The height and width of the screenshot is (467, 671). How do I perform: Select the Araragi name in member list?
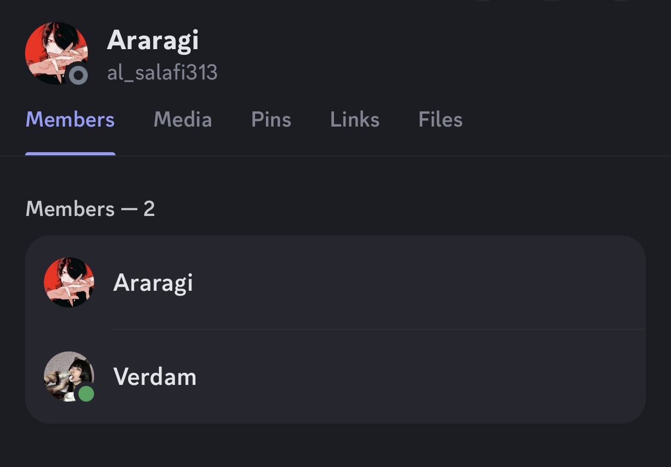(x=153, y=283)
